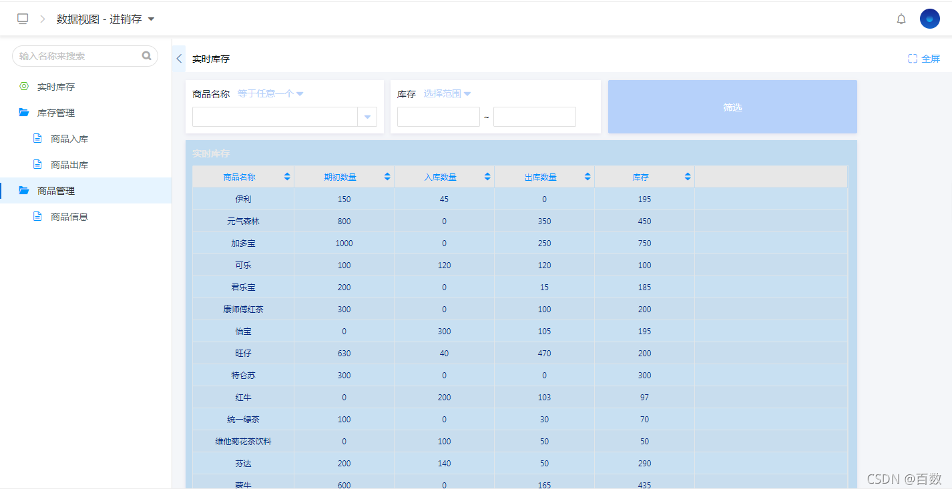
Task: Click the 芬达 product cell
Action: tap(243, 463)
